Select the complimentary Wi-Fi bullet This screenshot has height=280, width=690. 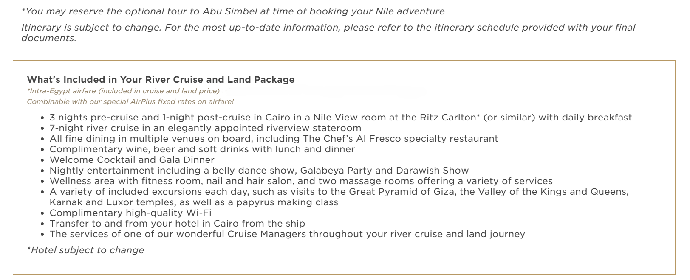click(130, 213)
